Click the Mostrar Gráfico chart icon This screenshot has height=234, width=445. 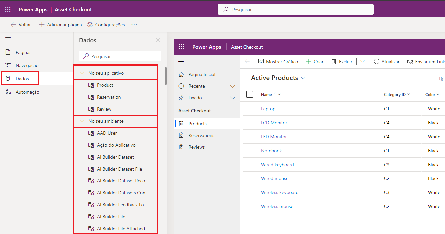coord(261,62)
